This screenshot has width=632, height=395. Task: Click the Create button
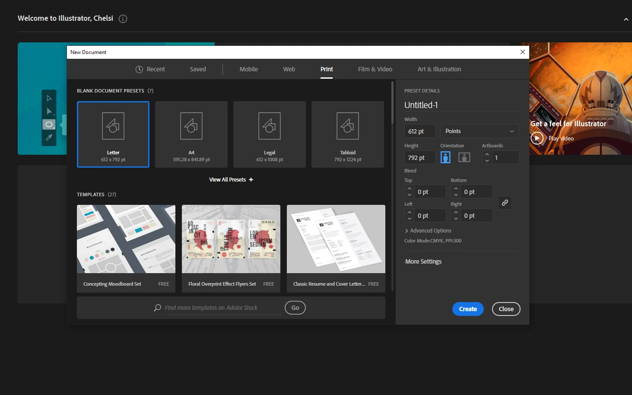click(468, 309)
